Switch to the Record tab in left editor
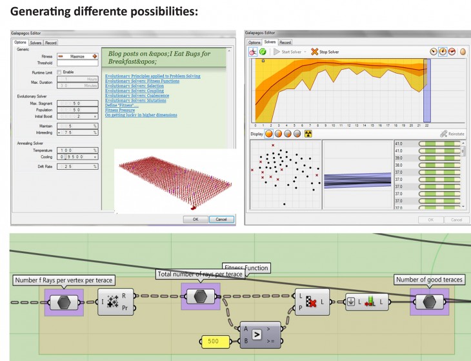The image size is (471, 361). coord(51,43)
